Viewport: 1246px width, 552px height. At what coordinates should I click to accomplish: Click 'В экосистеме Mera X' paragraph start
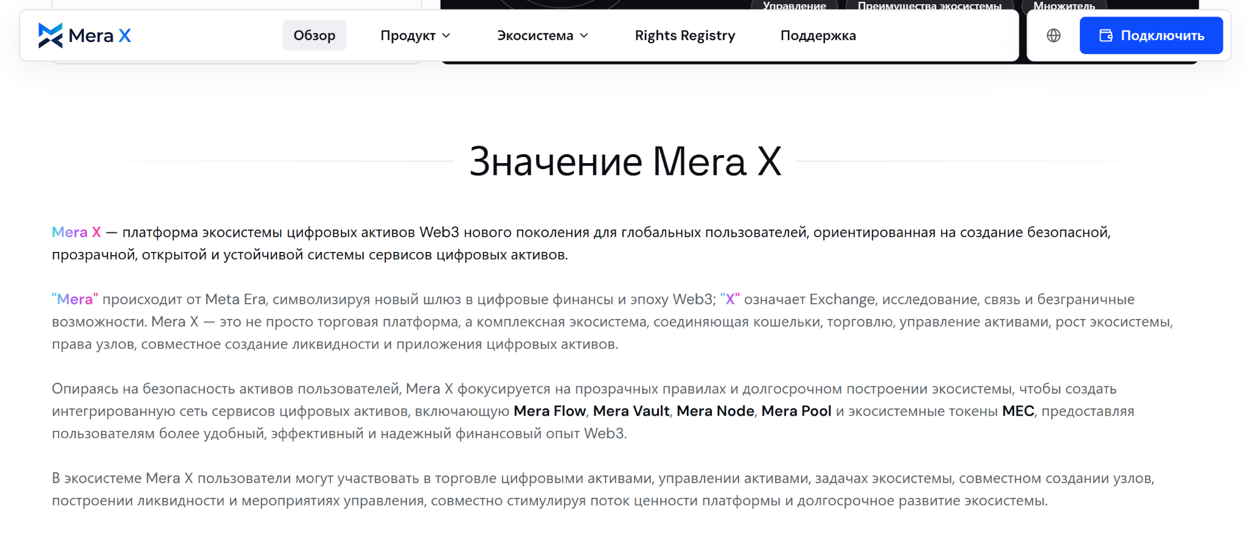click(x=122, y=478)
